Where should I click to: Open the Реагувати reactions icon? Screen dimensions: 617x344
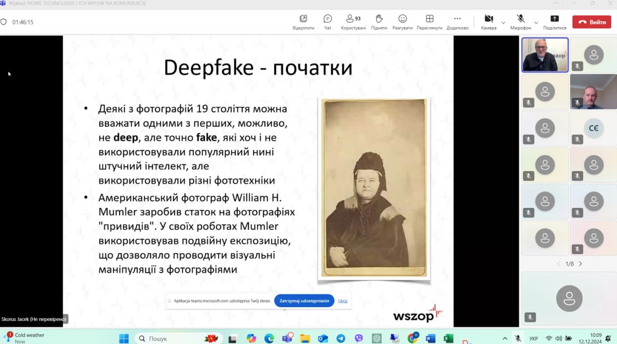point(402,22)
